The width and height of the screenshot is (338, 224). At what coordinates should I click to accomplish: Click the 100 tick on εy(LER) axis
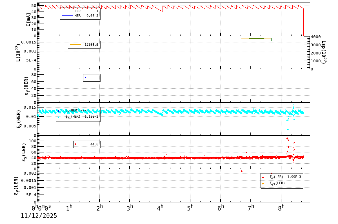[x=33, y=141]
